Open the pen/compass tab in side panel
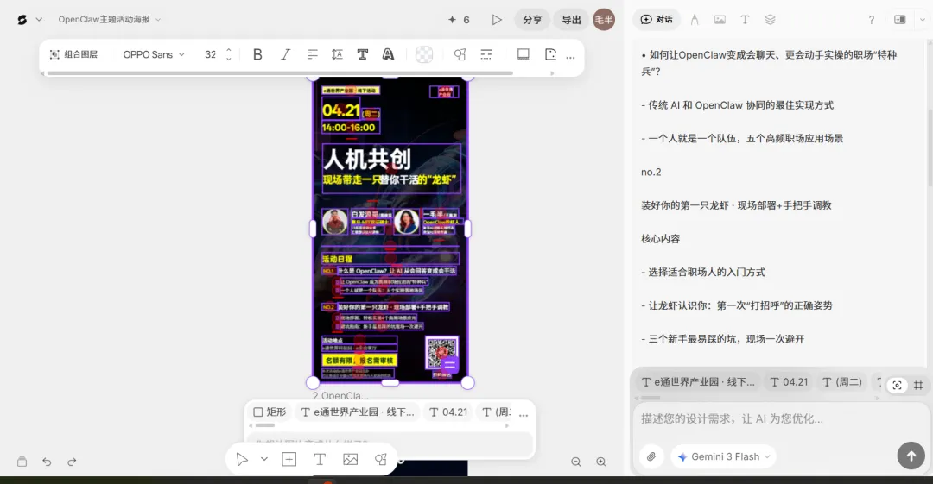Image resolution: width=933 pixels, height=484 pixels. tap(695, 20)
